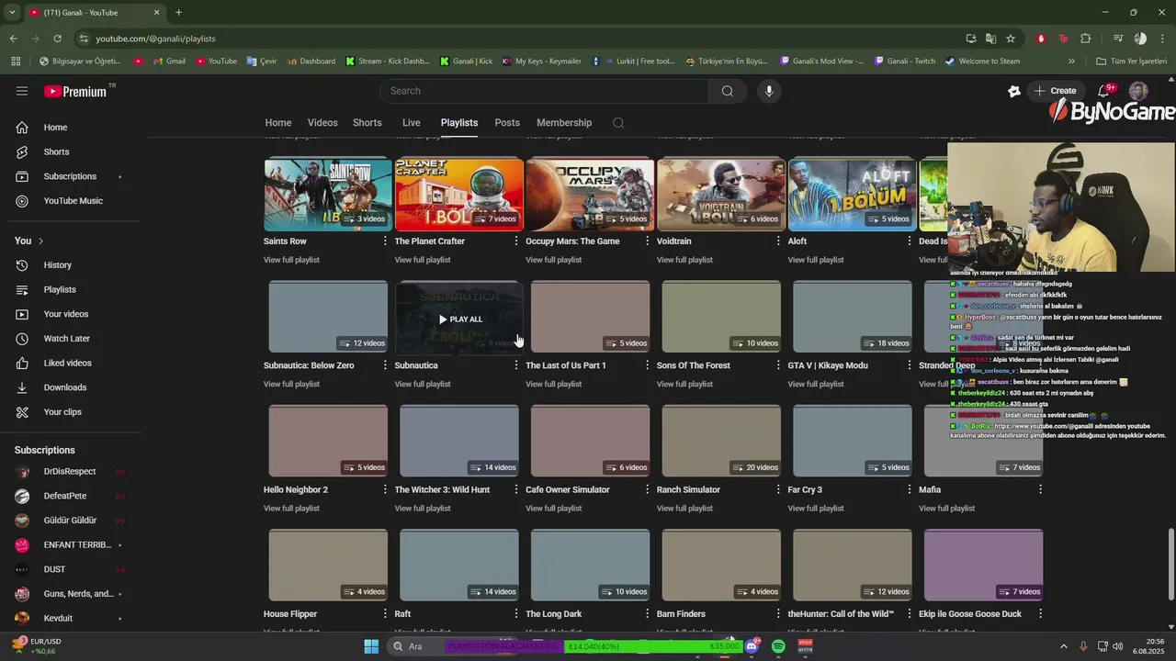View full playlist under Saints Row

click(291, 260)
